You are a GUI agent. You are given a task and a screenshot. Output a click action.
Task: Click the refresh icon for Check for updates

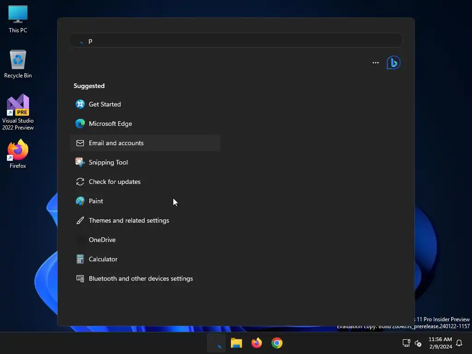click(80, 182)
